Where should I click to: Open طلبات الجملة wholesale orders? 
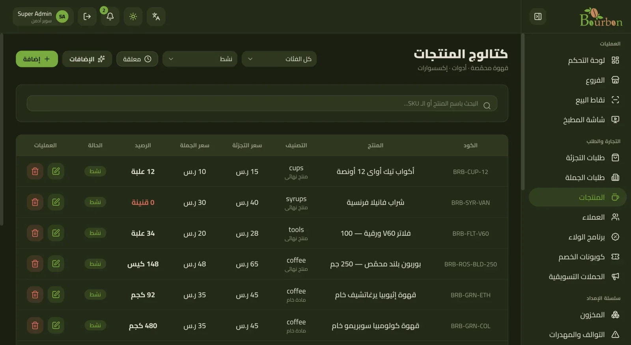coord(578,177)
